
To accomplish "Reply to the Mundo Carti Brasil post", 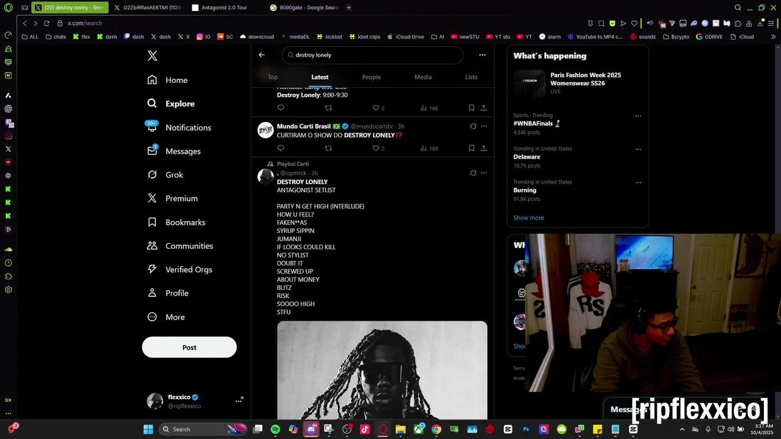I will click(281, 148).
